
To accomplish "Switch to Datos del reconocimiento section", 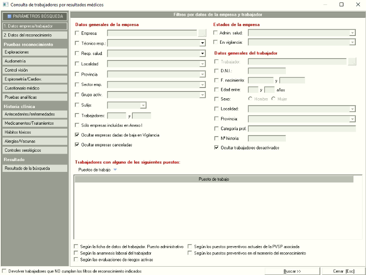I will pos(34,35).
